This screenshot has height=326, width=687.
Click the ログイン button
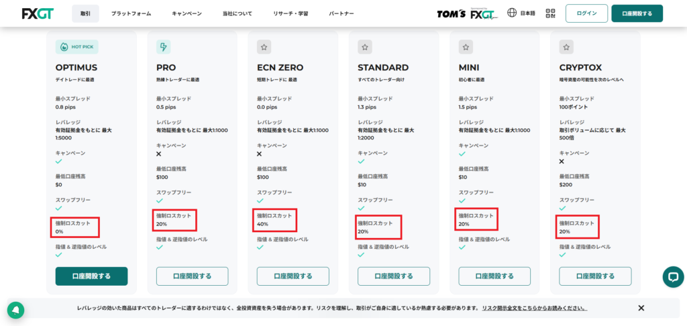point(586,13)
